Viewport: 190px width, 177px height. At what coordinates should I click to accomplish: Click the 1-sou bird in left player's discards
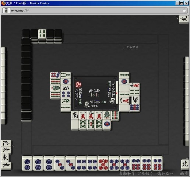[x=56, y=88]
